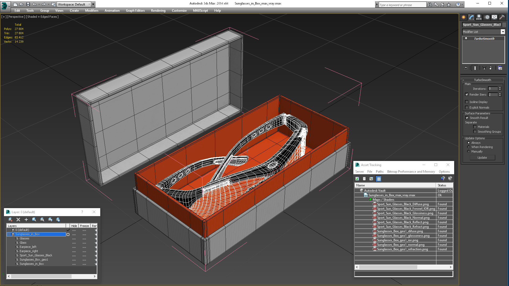Enable Separate by Smoothing Groups checkbox
The image size is (509, 286).
point(475,132)
